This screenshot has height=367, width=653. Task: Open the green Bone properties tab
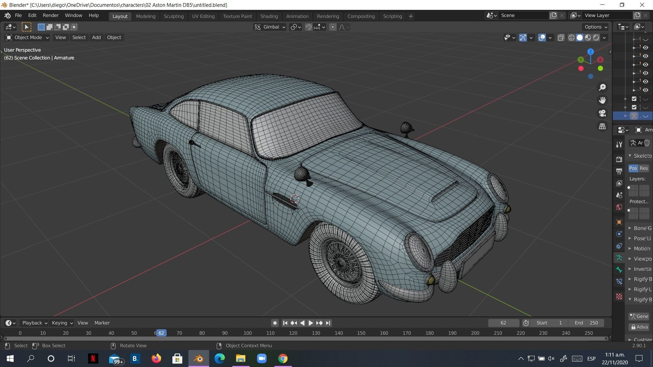(619, 270)
